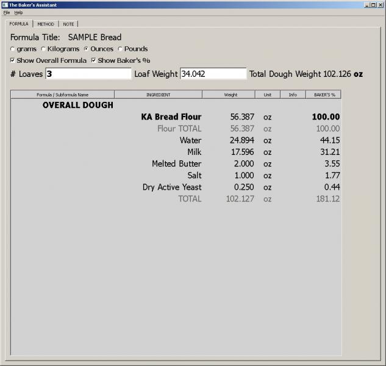386x366 pixels.
Task: Click the Baker's Assistant title bar icon
Action: pos(5,5)
